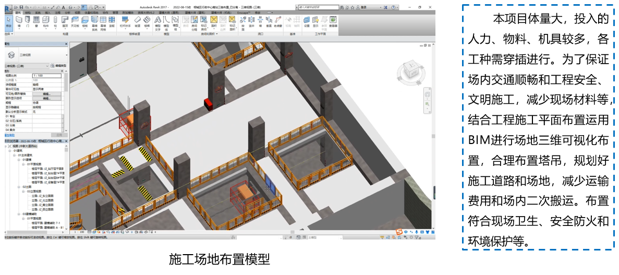Viewport: 619px width, 275px height.
Task: Select the Model Line (模型线) tool
Action: point(166,23)
